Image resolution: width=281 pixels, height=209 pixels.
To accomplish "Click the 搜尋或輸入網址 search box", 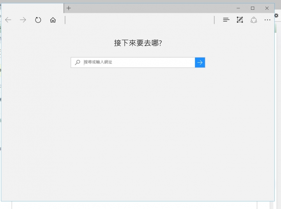I will tap(133, 62).
